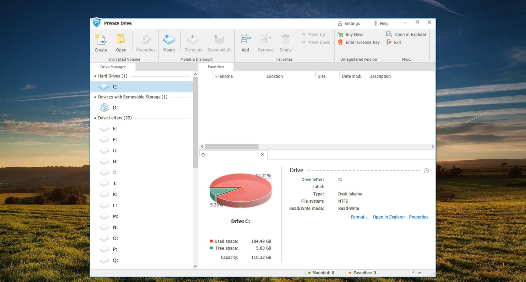Add a volume to Favorites
Viewport: 526px width, 282px height.
click(x=246, y=43)
